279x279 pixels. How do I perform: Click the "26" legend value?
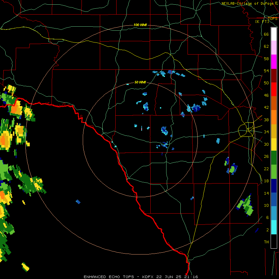point(266,157)
